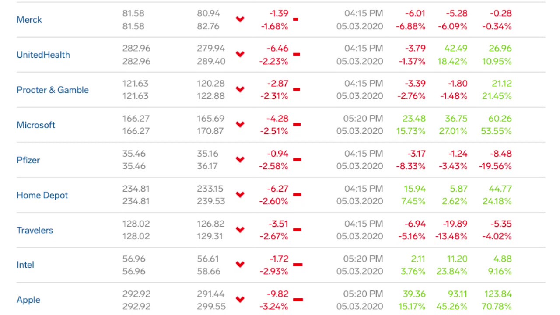Open the UnitedHealth stock page

click(43, 55)
